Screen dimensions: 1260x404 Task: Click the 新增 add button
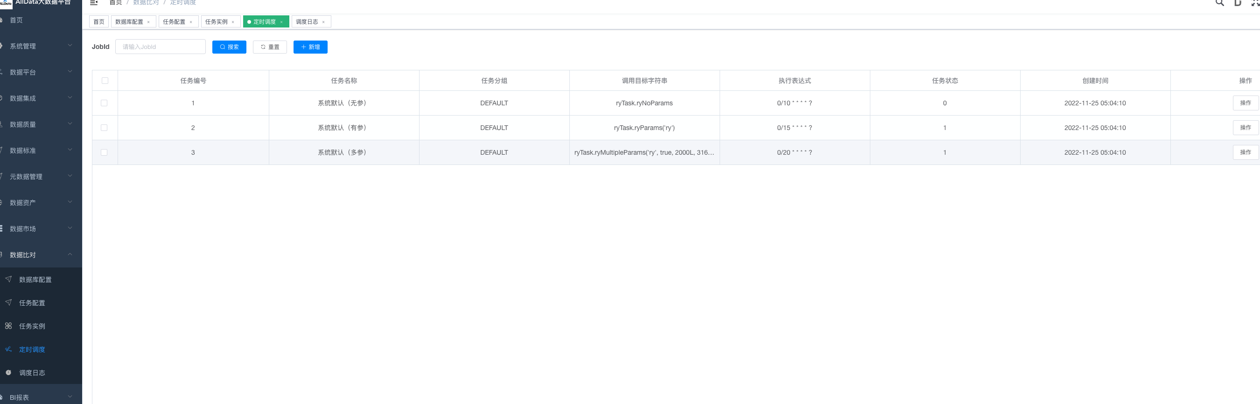[310, 47]
